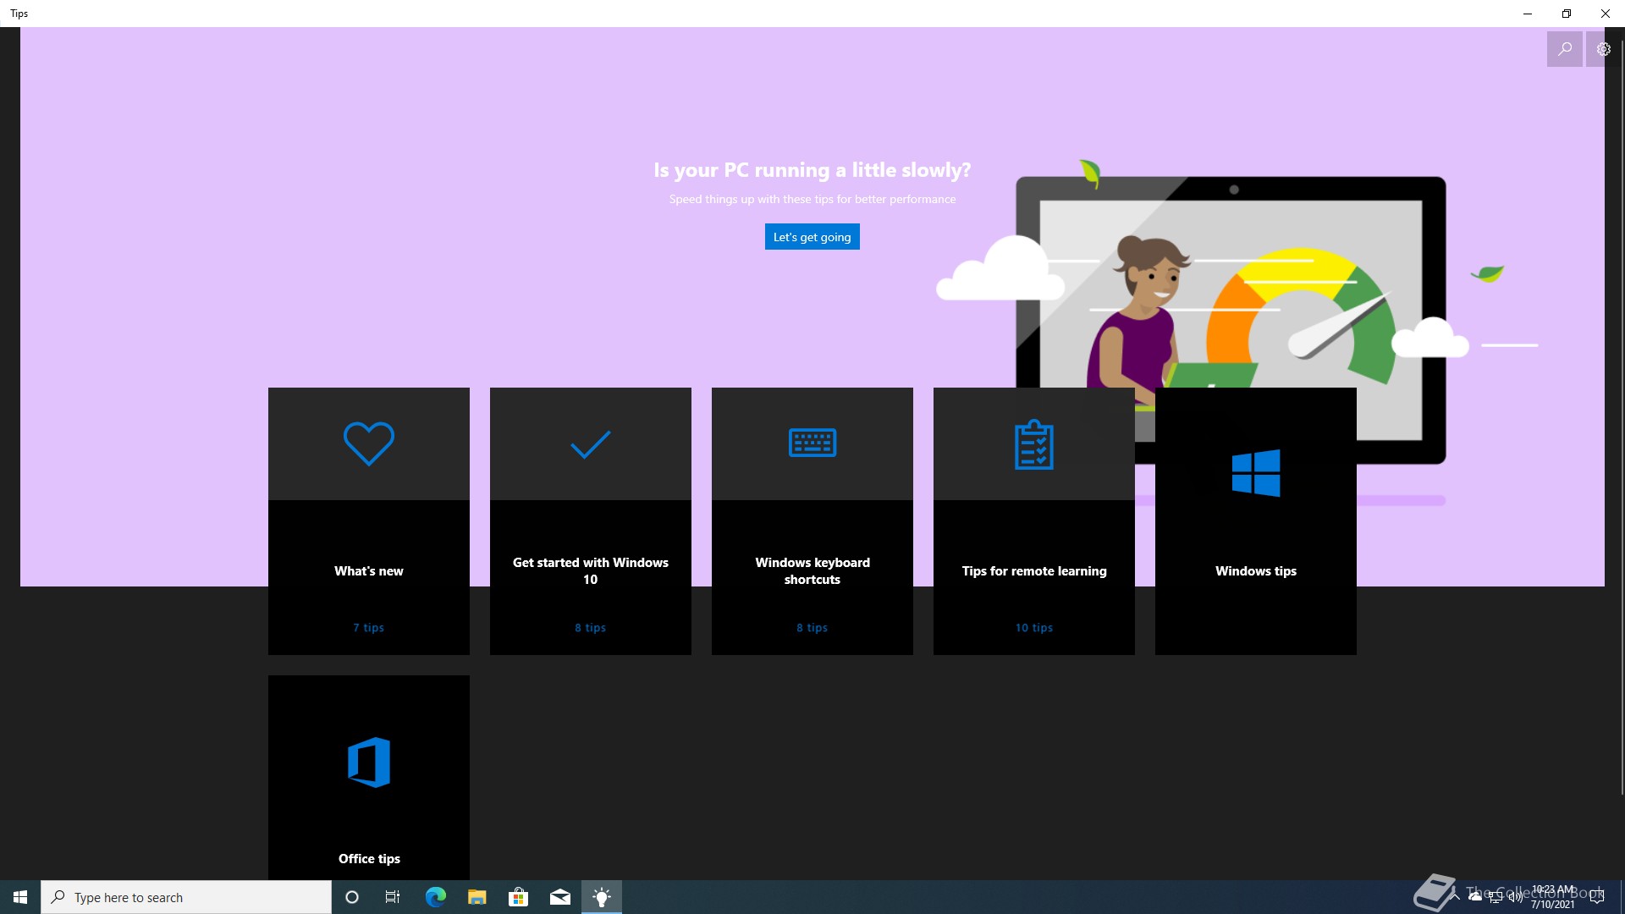
Task: Click the "Speed things up" subtitle text
Action: 812,200
